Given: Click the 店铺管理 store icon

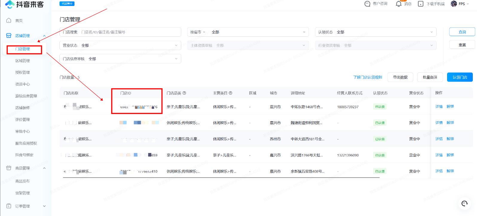Looking at the screenshot, I should pos(9,35).
